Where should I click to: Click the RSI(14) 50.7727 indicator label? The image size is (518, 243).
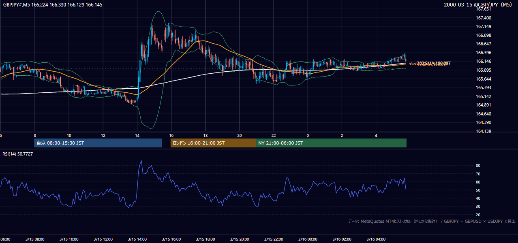pos(18,154)
